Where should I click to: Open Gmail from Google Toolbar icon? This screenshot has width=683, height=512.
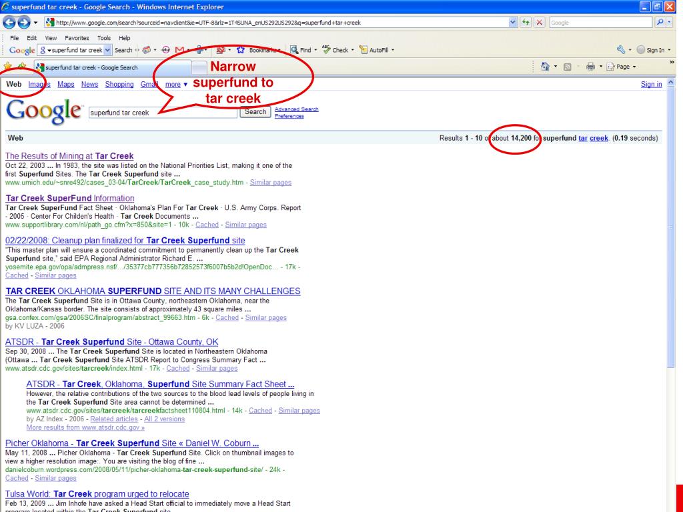click(179, 50)
